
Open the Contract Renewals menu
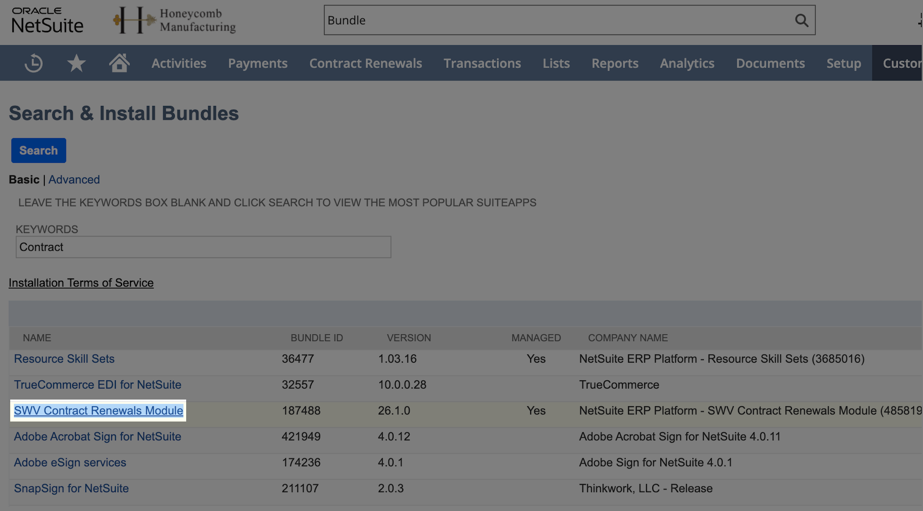[366, 63]
